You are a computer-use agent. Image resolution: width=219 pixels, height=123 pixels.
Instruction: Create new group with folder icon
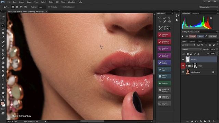coord(205,121)
